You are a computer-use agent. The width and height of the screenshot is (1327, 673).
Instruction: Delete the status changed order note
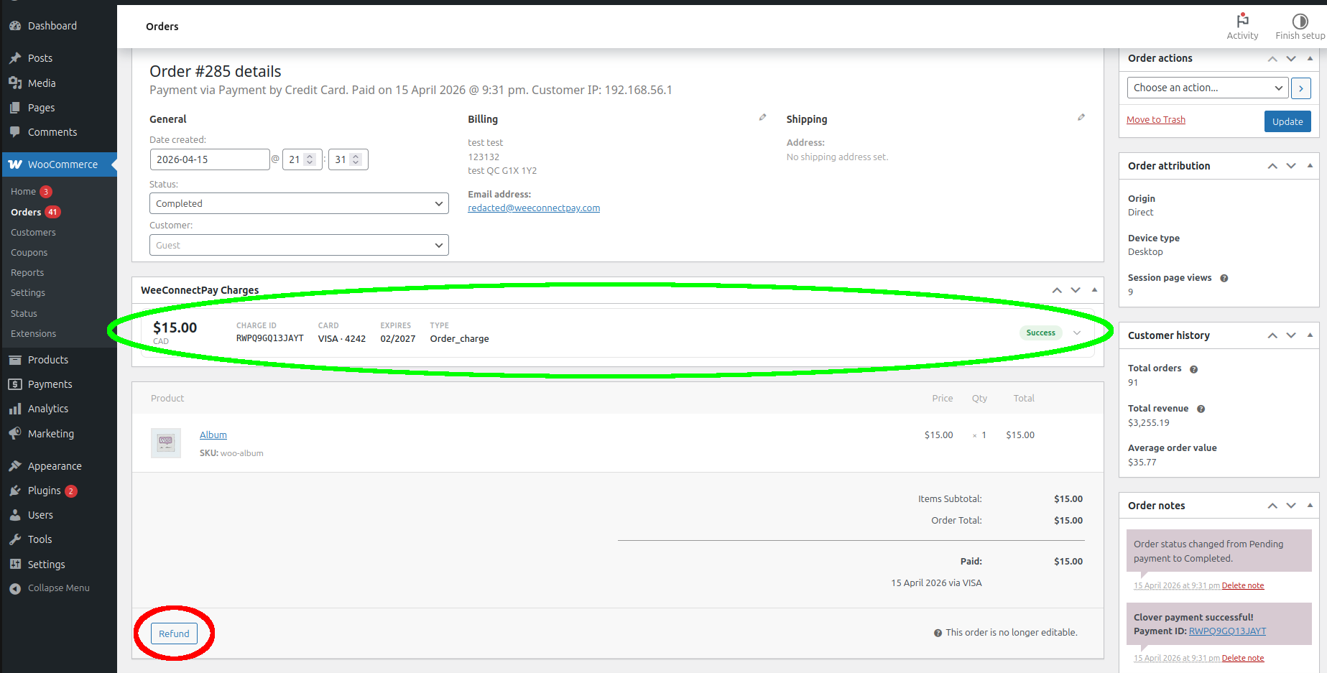click(x=1243, y=585)
